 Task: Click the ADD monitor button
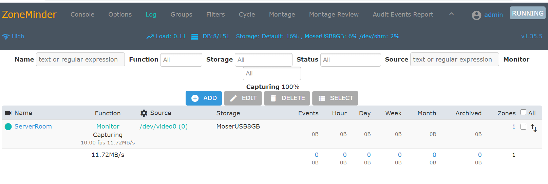pos(204,98)
